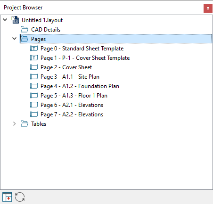Close the Project Browser panel
Screen dimensions: 213x204
[x=208, y=8]
